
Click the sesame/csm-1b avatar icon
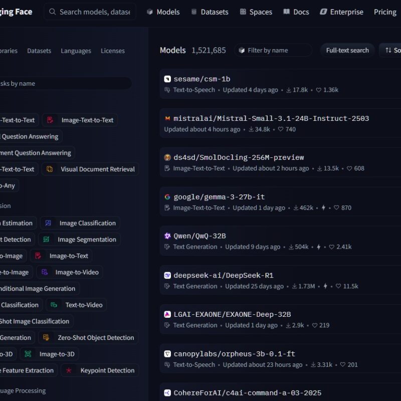167,79
